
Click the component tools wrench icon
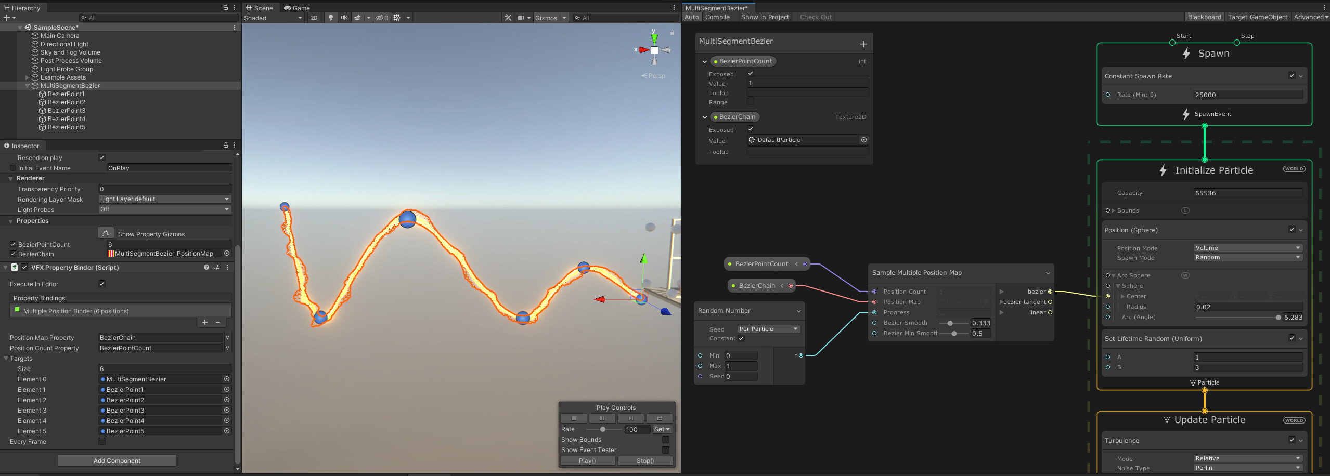point(507,17)
